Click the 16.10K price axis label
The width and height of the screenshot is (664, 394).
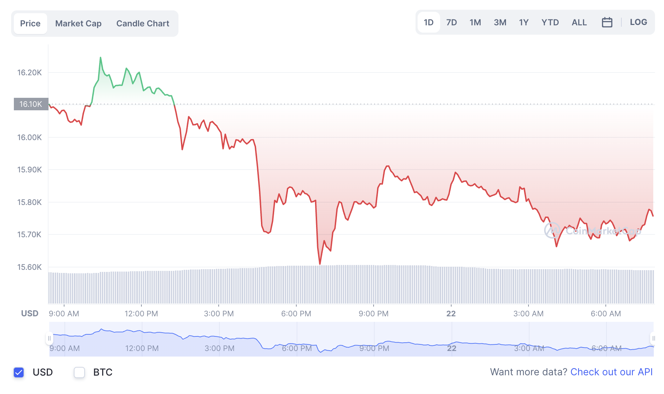pos(30,104)
